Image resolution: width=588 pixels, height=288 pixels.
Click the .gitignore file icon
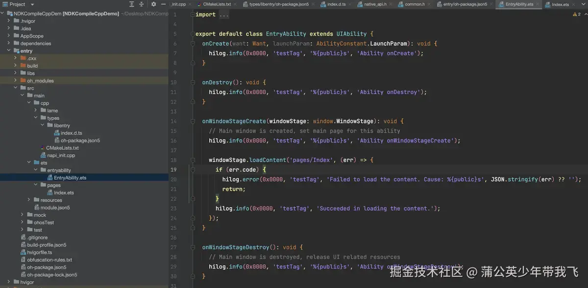pos(23,238)
